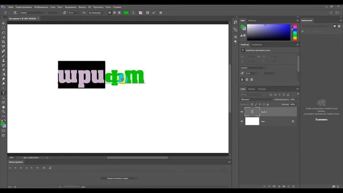Viewport: 343px width, 193px height.
Task: Create 3D from text icon
Action: click(161, 13)
